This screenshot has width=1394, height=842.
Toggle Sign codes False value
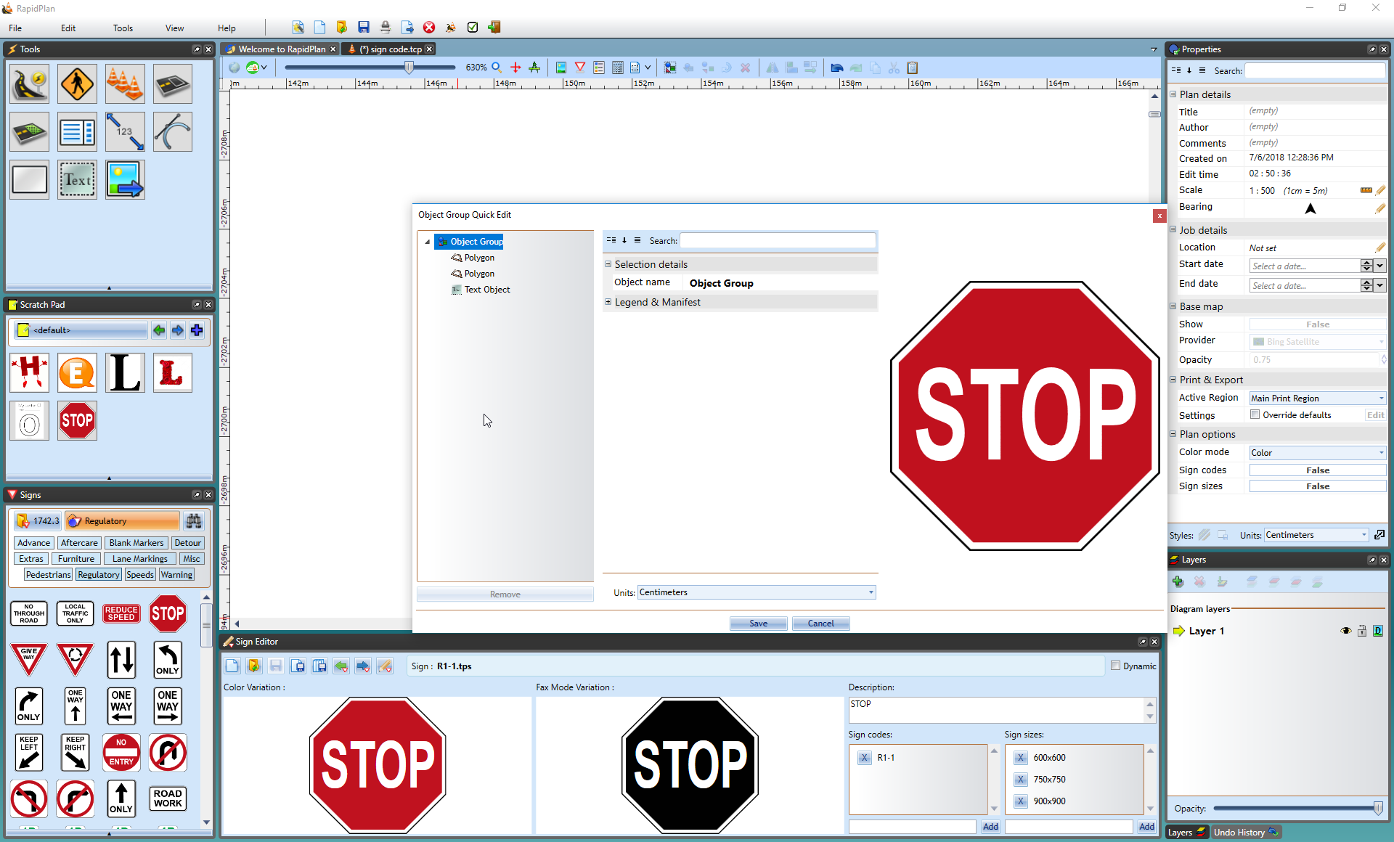click(1317, 470)
